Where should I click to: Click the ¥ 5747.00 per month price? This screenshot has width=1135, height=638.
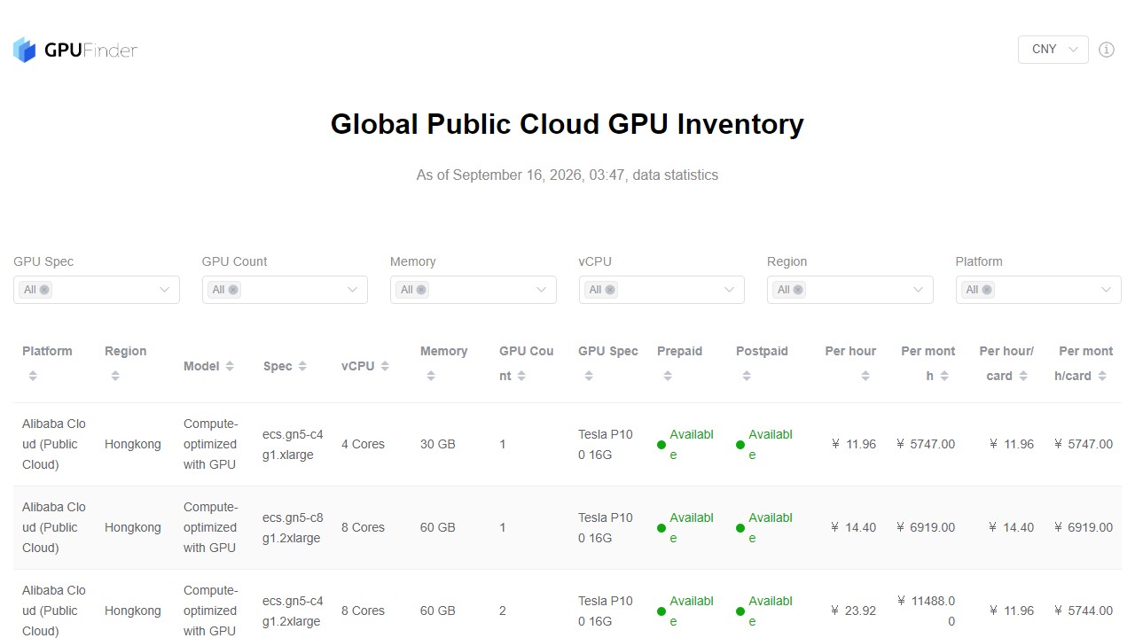(x=926, y=444)
